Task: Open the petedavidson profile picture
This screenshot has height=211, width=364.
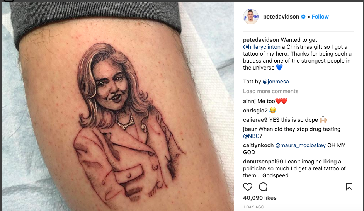Action: [x=251, y=17]
